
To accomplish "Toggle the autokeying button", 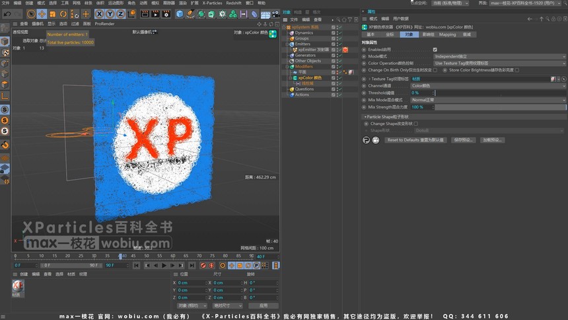I will click(x=211, y=266).
